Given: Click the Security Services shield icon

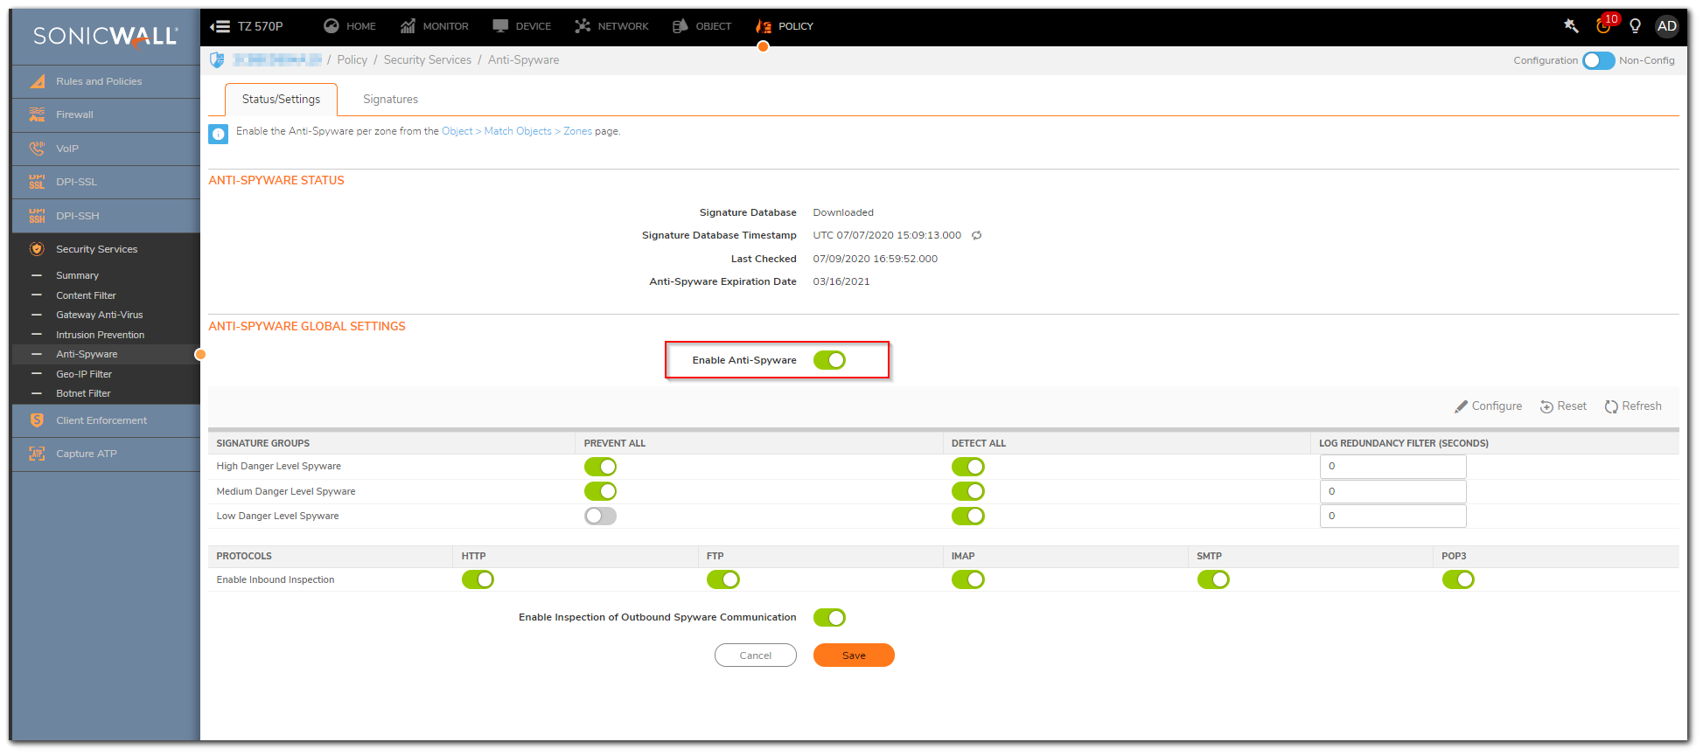Looking at the screenshot, I should coord(37,249).
